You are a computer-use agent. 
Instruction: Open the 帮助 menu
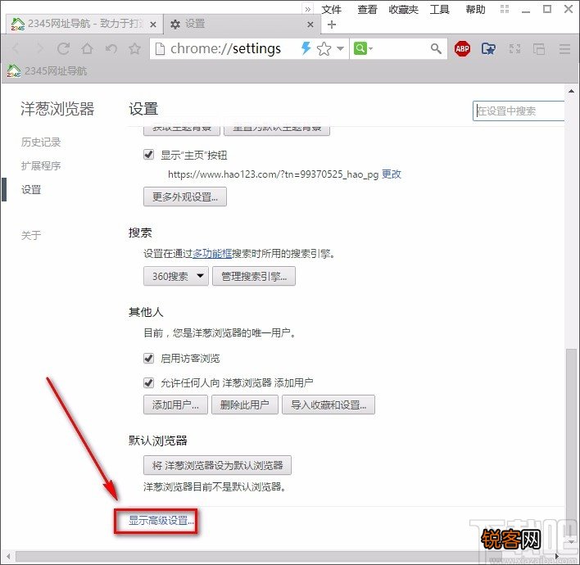(x=475, y=9)
